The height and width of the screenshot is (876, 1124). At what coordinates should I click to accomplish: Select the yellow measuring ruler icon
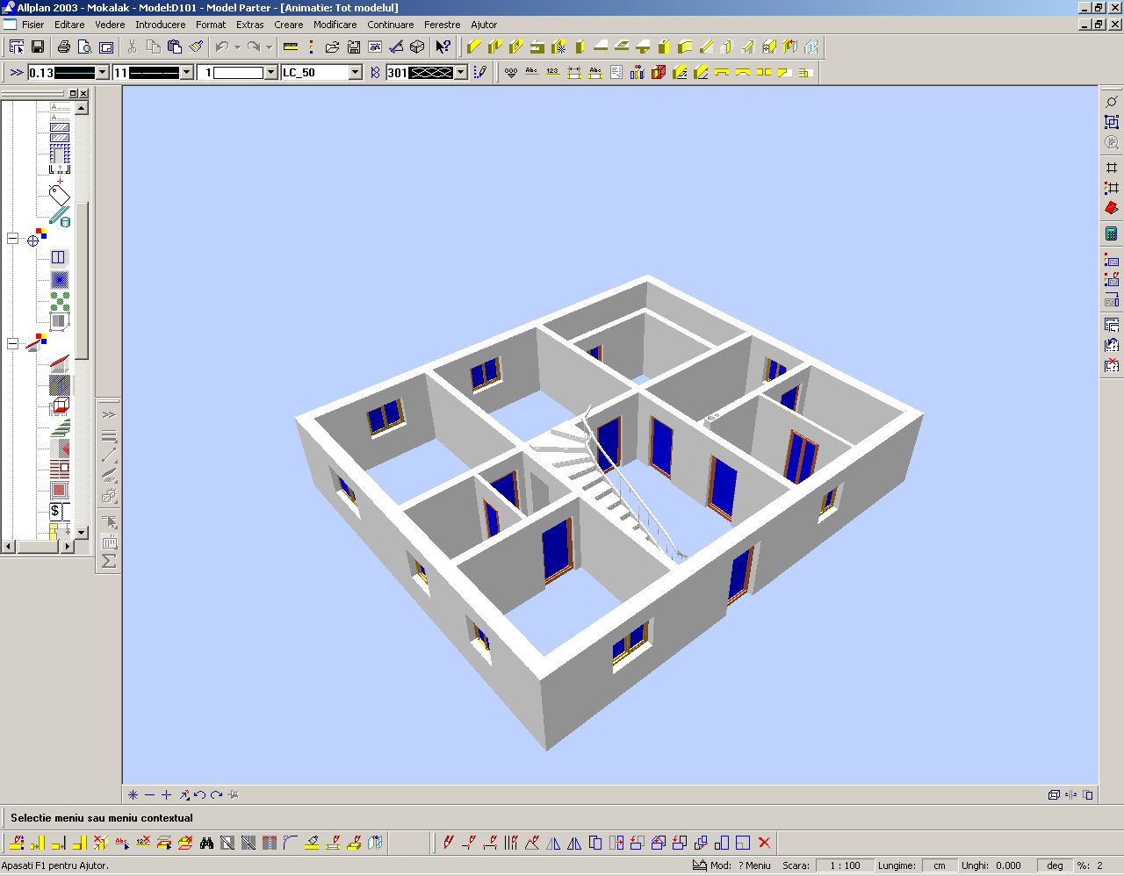[x=291, y=47]
